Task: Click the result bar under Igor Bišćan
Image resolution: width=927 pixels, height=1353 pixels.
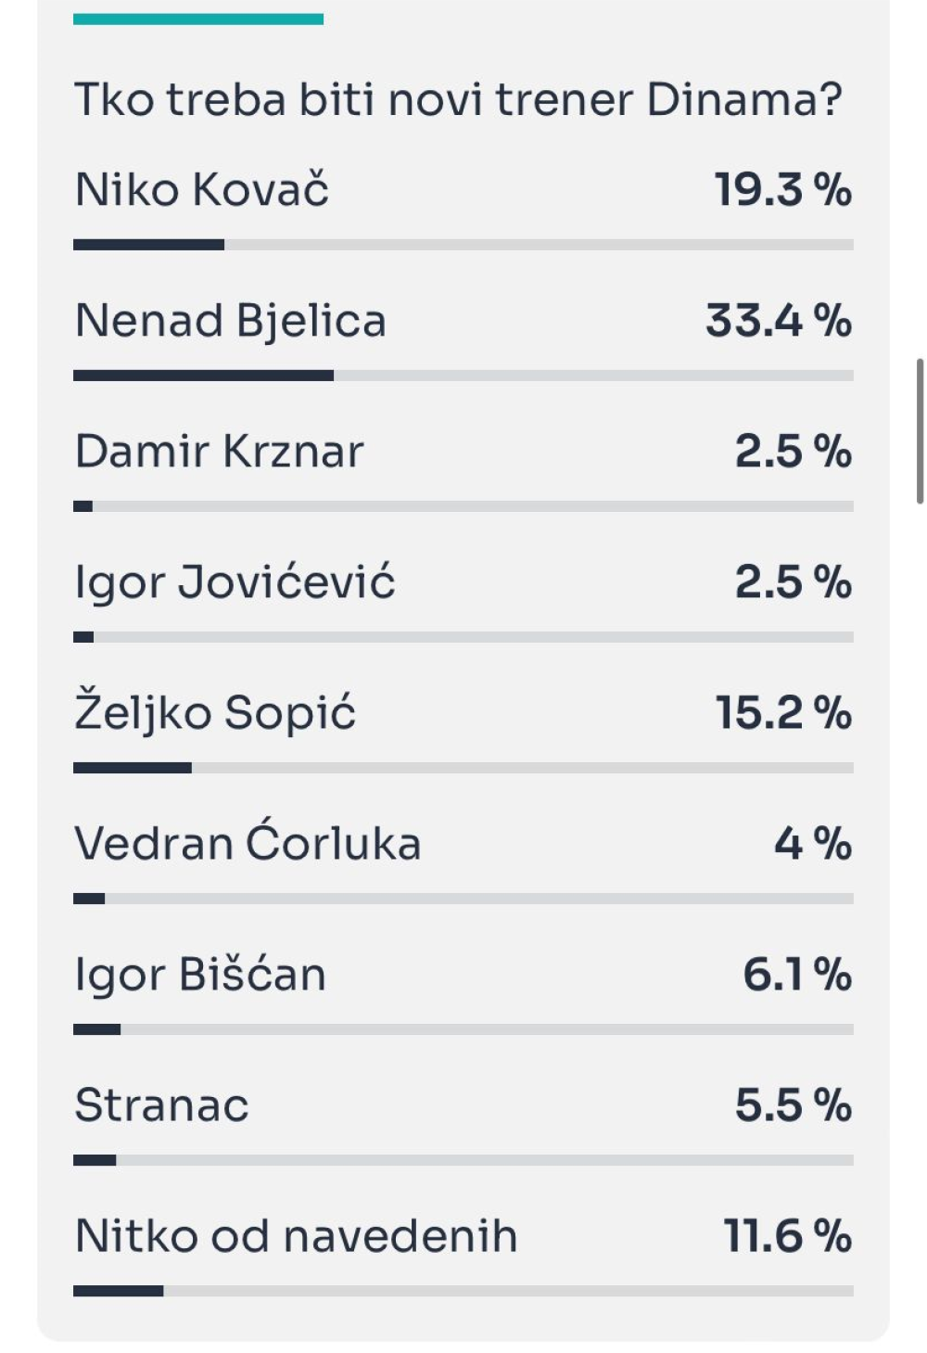Action: click(x=463, y=1029)
